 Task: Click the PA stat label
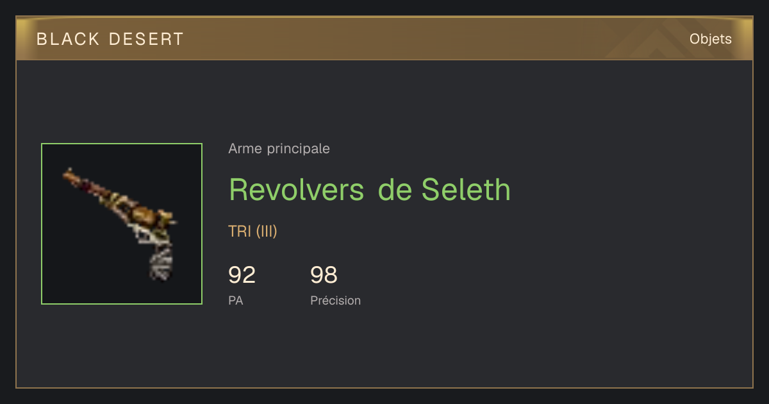click(x=235, y=300)
